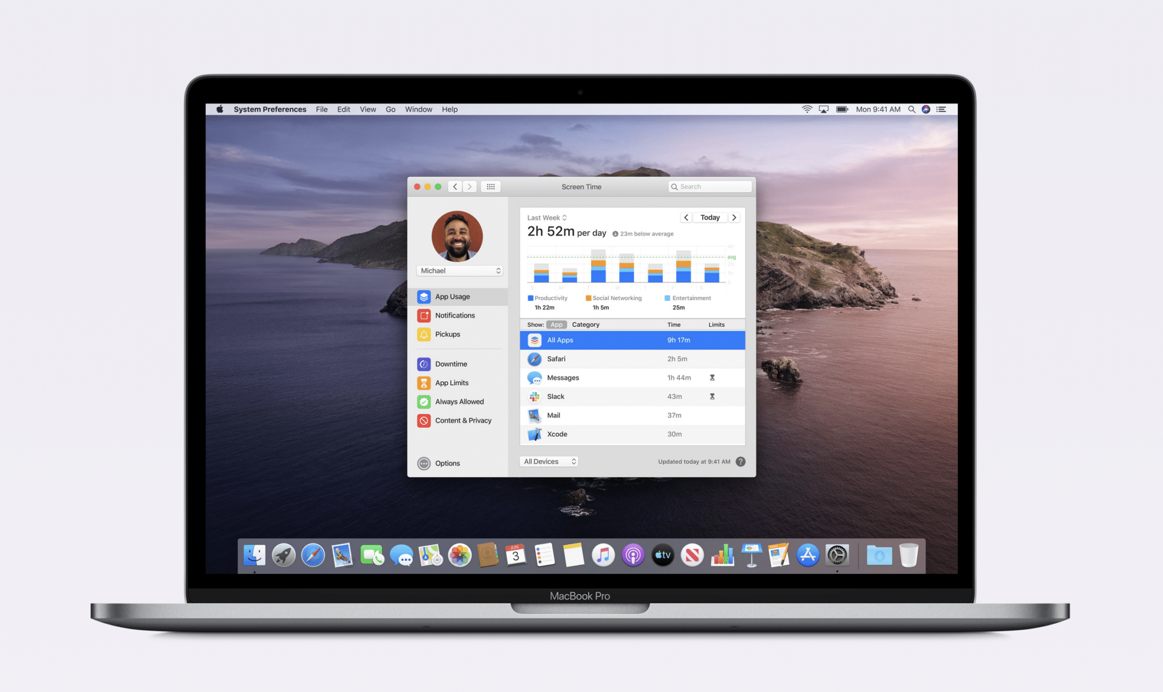
Task: Open News from the Dock
Action: [692, 555]
